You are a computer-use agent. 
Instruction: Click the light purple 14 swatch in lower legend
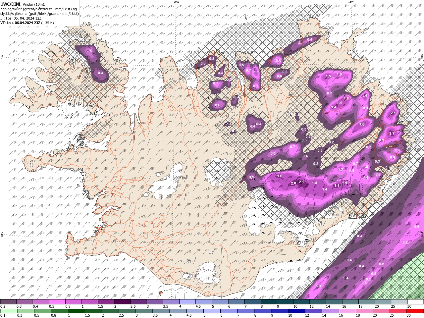[330, 311]
